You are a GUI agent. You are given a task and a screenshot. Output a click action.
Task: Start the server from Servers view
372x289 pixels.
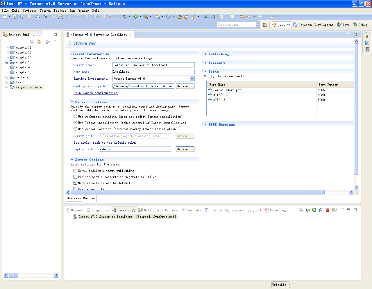[314, 210]
